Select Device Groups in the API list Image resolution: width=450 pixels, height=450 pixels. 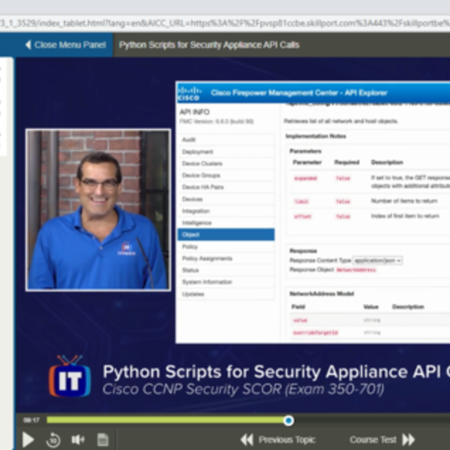[226, 175]
